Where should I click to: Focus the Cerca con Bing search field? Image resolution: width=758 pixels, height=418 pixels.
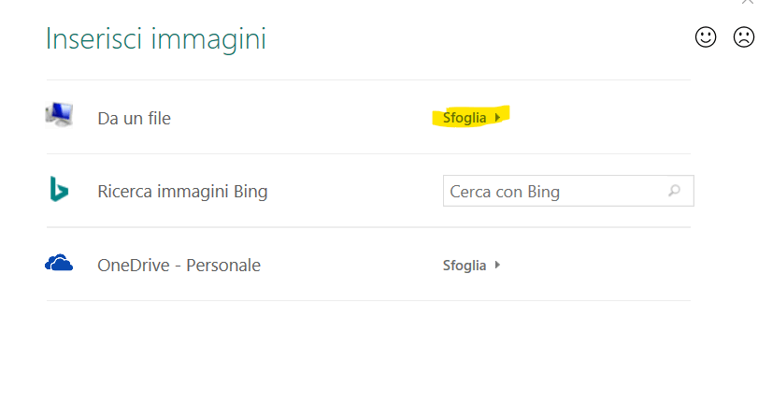pos(568,191)
